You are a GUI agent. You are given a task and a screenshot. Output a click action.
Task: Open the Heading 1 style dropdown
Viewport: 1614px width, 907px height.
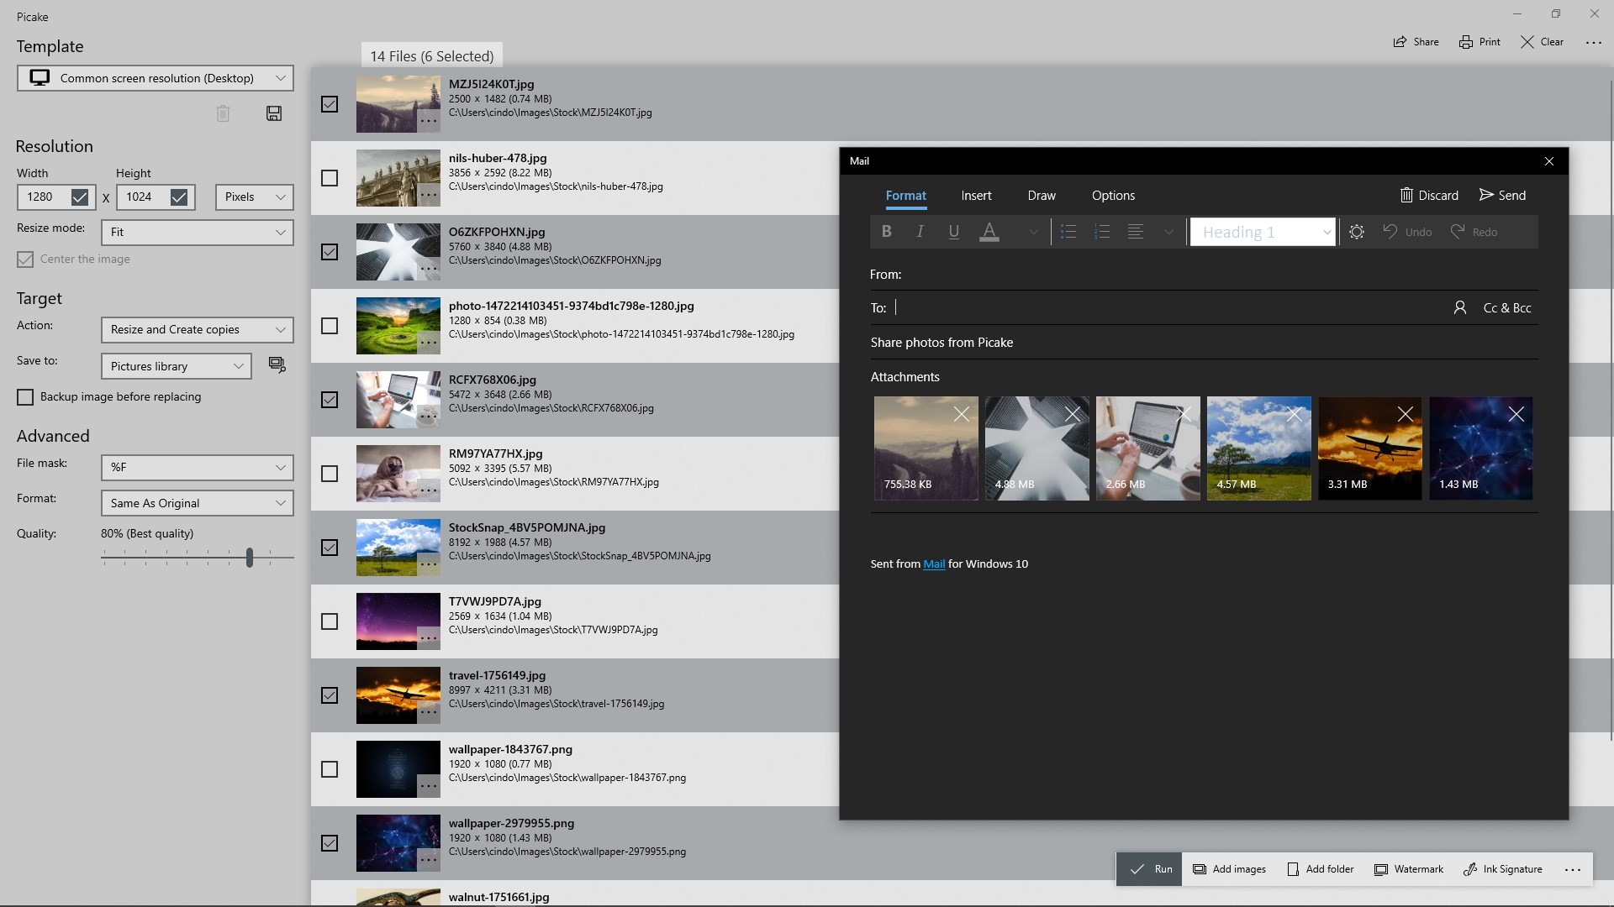(1263, 233)
